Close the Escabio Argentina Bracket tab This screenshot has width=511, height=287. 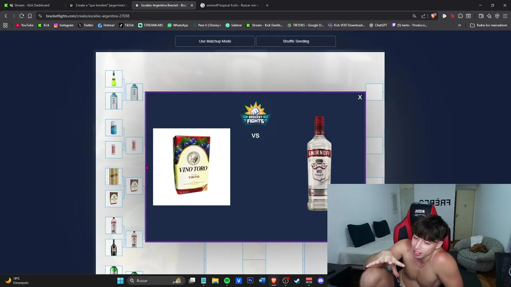192,5
